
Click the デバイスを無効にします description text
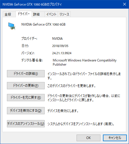pyautogui.click(x=63, y=111)
